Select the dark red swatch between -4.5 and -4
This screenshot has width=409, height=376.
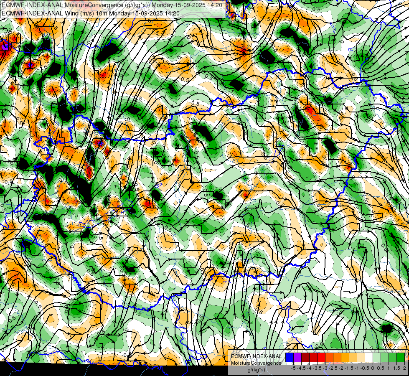(305, 358)
